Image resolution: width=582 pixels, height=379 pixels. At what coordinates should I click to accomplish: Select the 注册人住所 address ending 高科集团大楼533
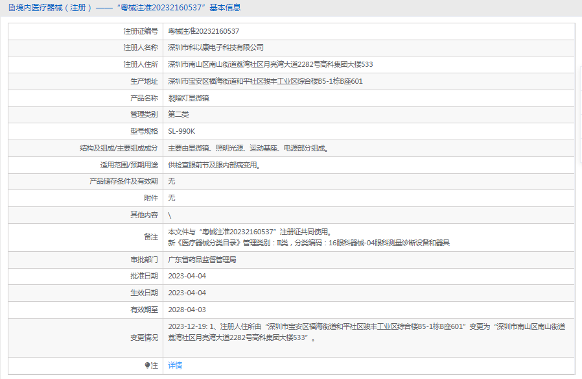coord(270,64)
